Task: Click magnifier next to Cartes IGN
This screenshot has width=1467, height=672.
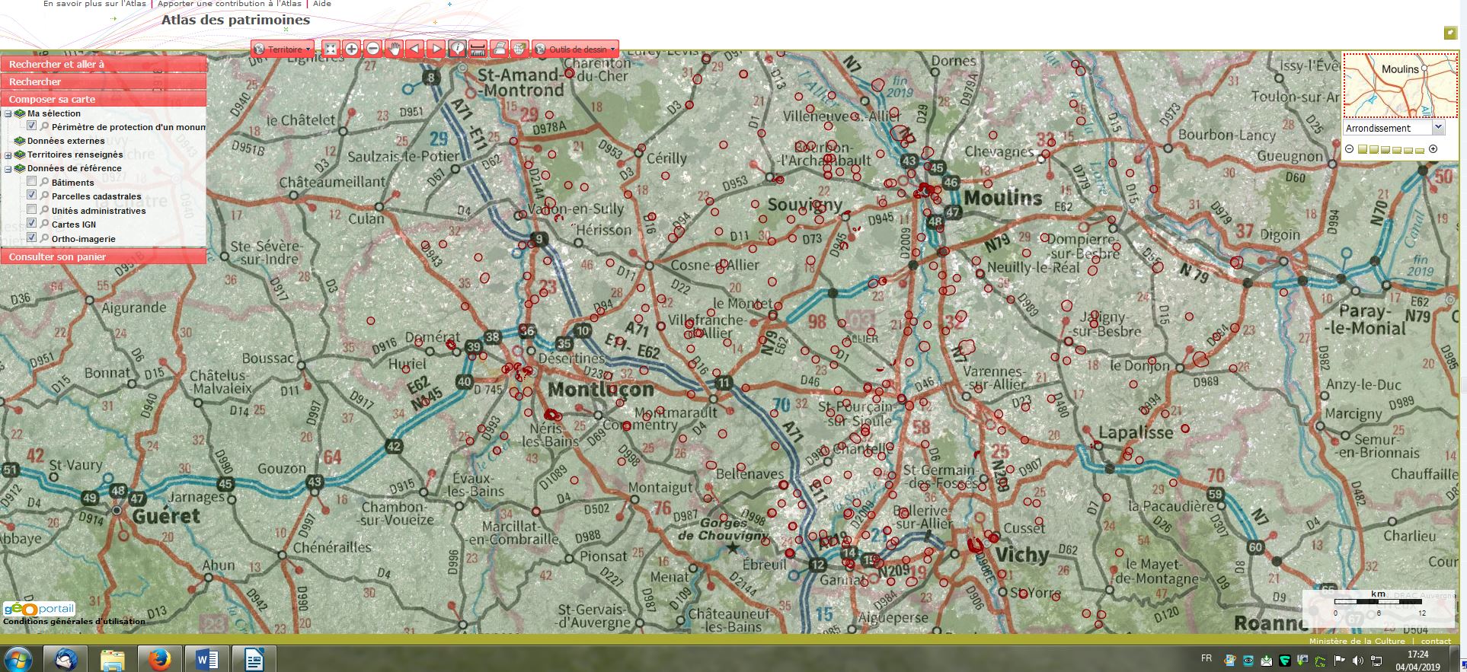Action: (44, 224)
